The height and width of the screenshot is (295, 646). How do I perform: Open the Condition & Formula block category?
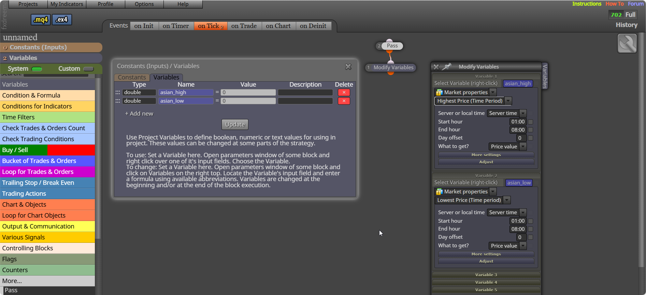click(47, 95)
